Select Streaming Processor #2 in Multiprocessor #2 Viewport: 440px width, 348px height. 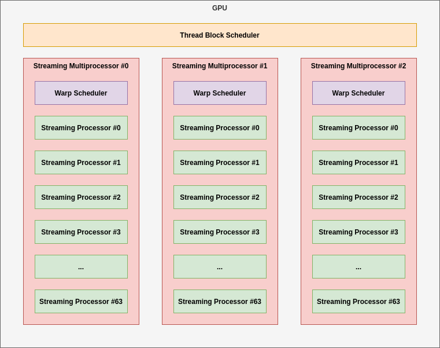pyautogui.click(x=358, y=197)
